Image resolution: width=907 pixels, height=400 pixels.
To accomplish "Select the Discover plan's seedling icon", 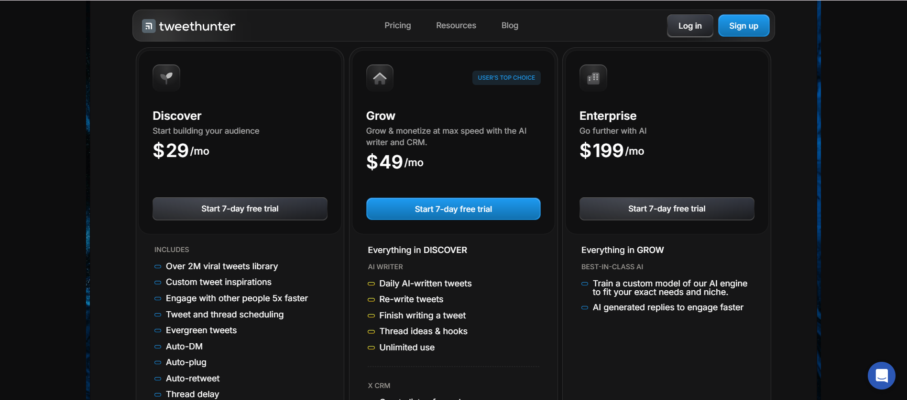I will (x=165, y=77).
